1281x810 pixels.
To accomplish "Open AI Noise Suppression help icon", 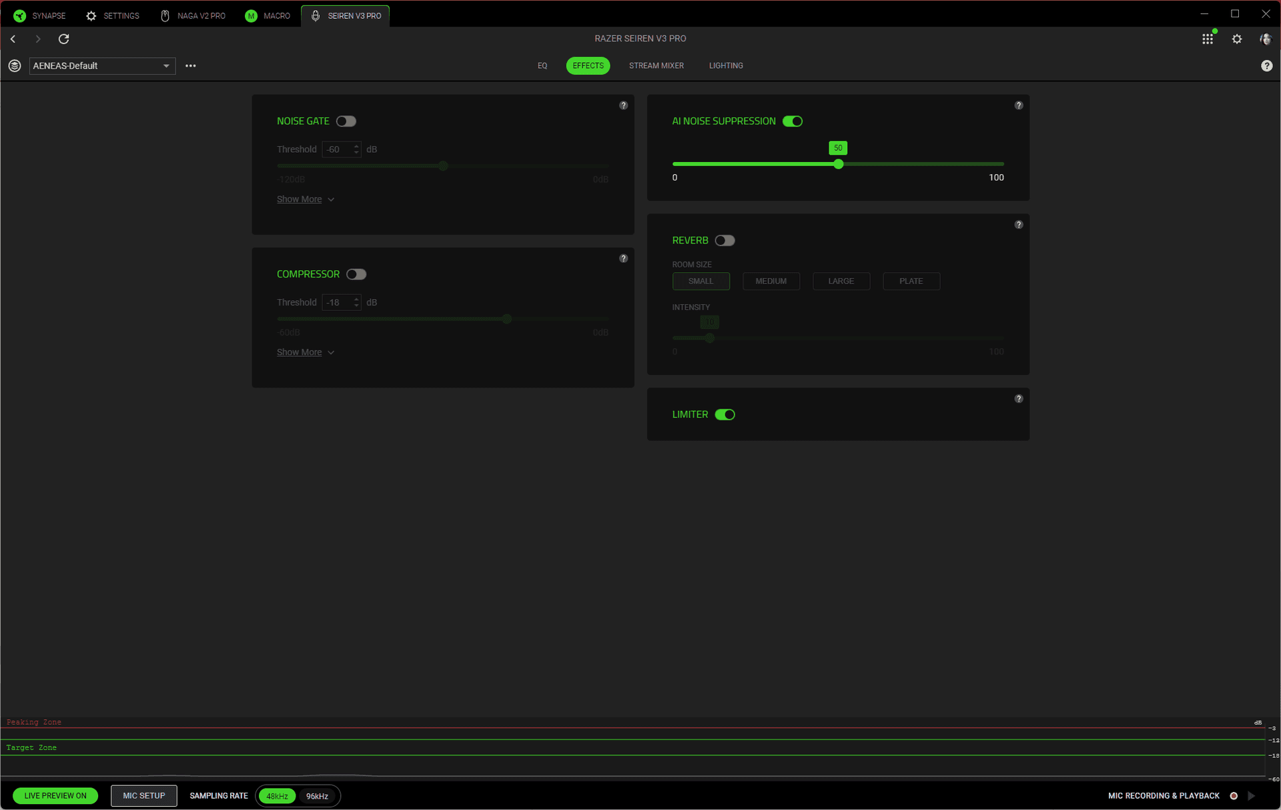I will (x=1019, y=105).
